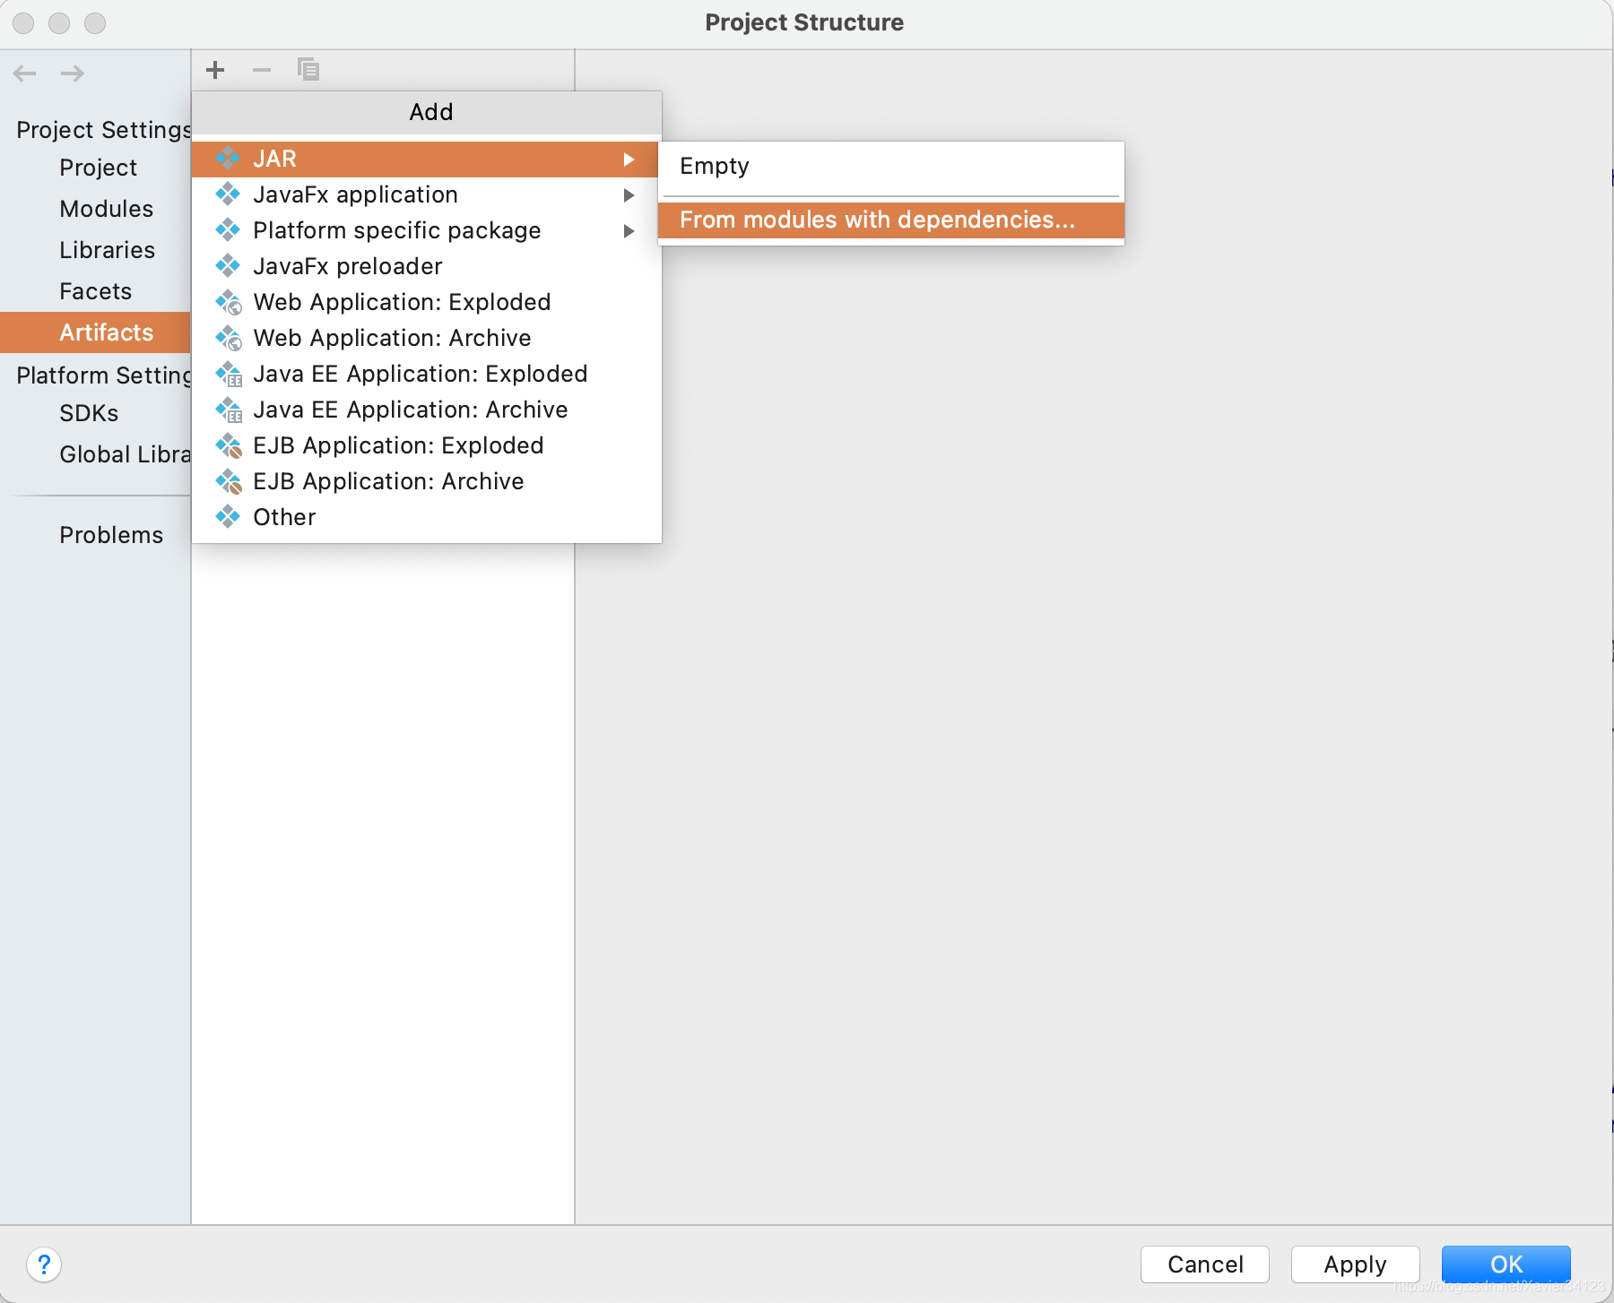Click the Platform specific package icon
This screenshot has width=1614, height=1303.
[x=229, y=230]
